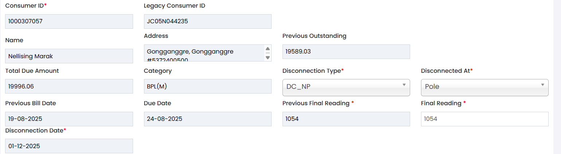The image size is (561, 154).
Task: Click the Disconnection Type dropdown arrow
Action: (x=404, y=85)
